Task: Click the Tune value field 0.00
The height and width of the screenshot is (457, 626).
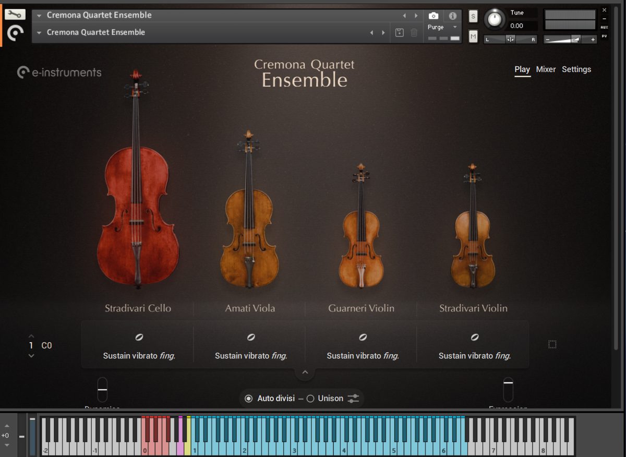Action: (522, 26)
